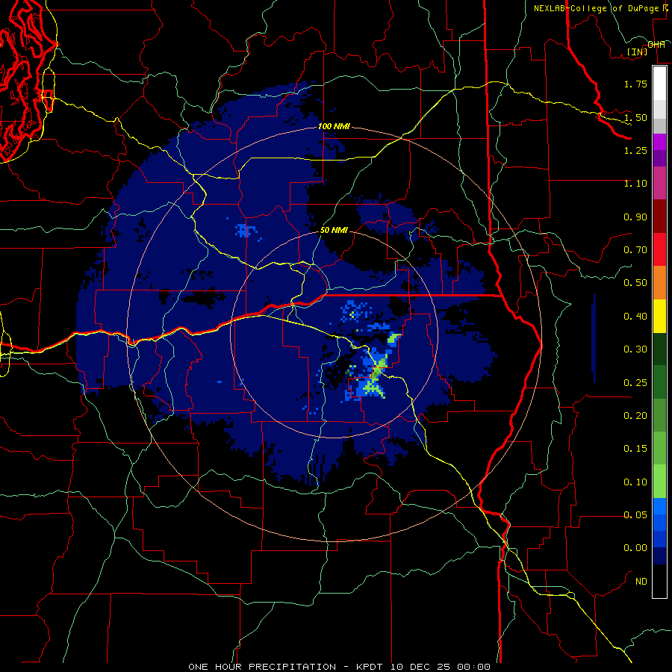Select the 0.40 legend value

click(x=635, y=317)
